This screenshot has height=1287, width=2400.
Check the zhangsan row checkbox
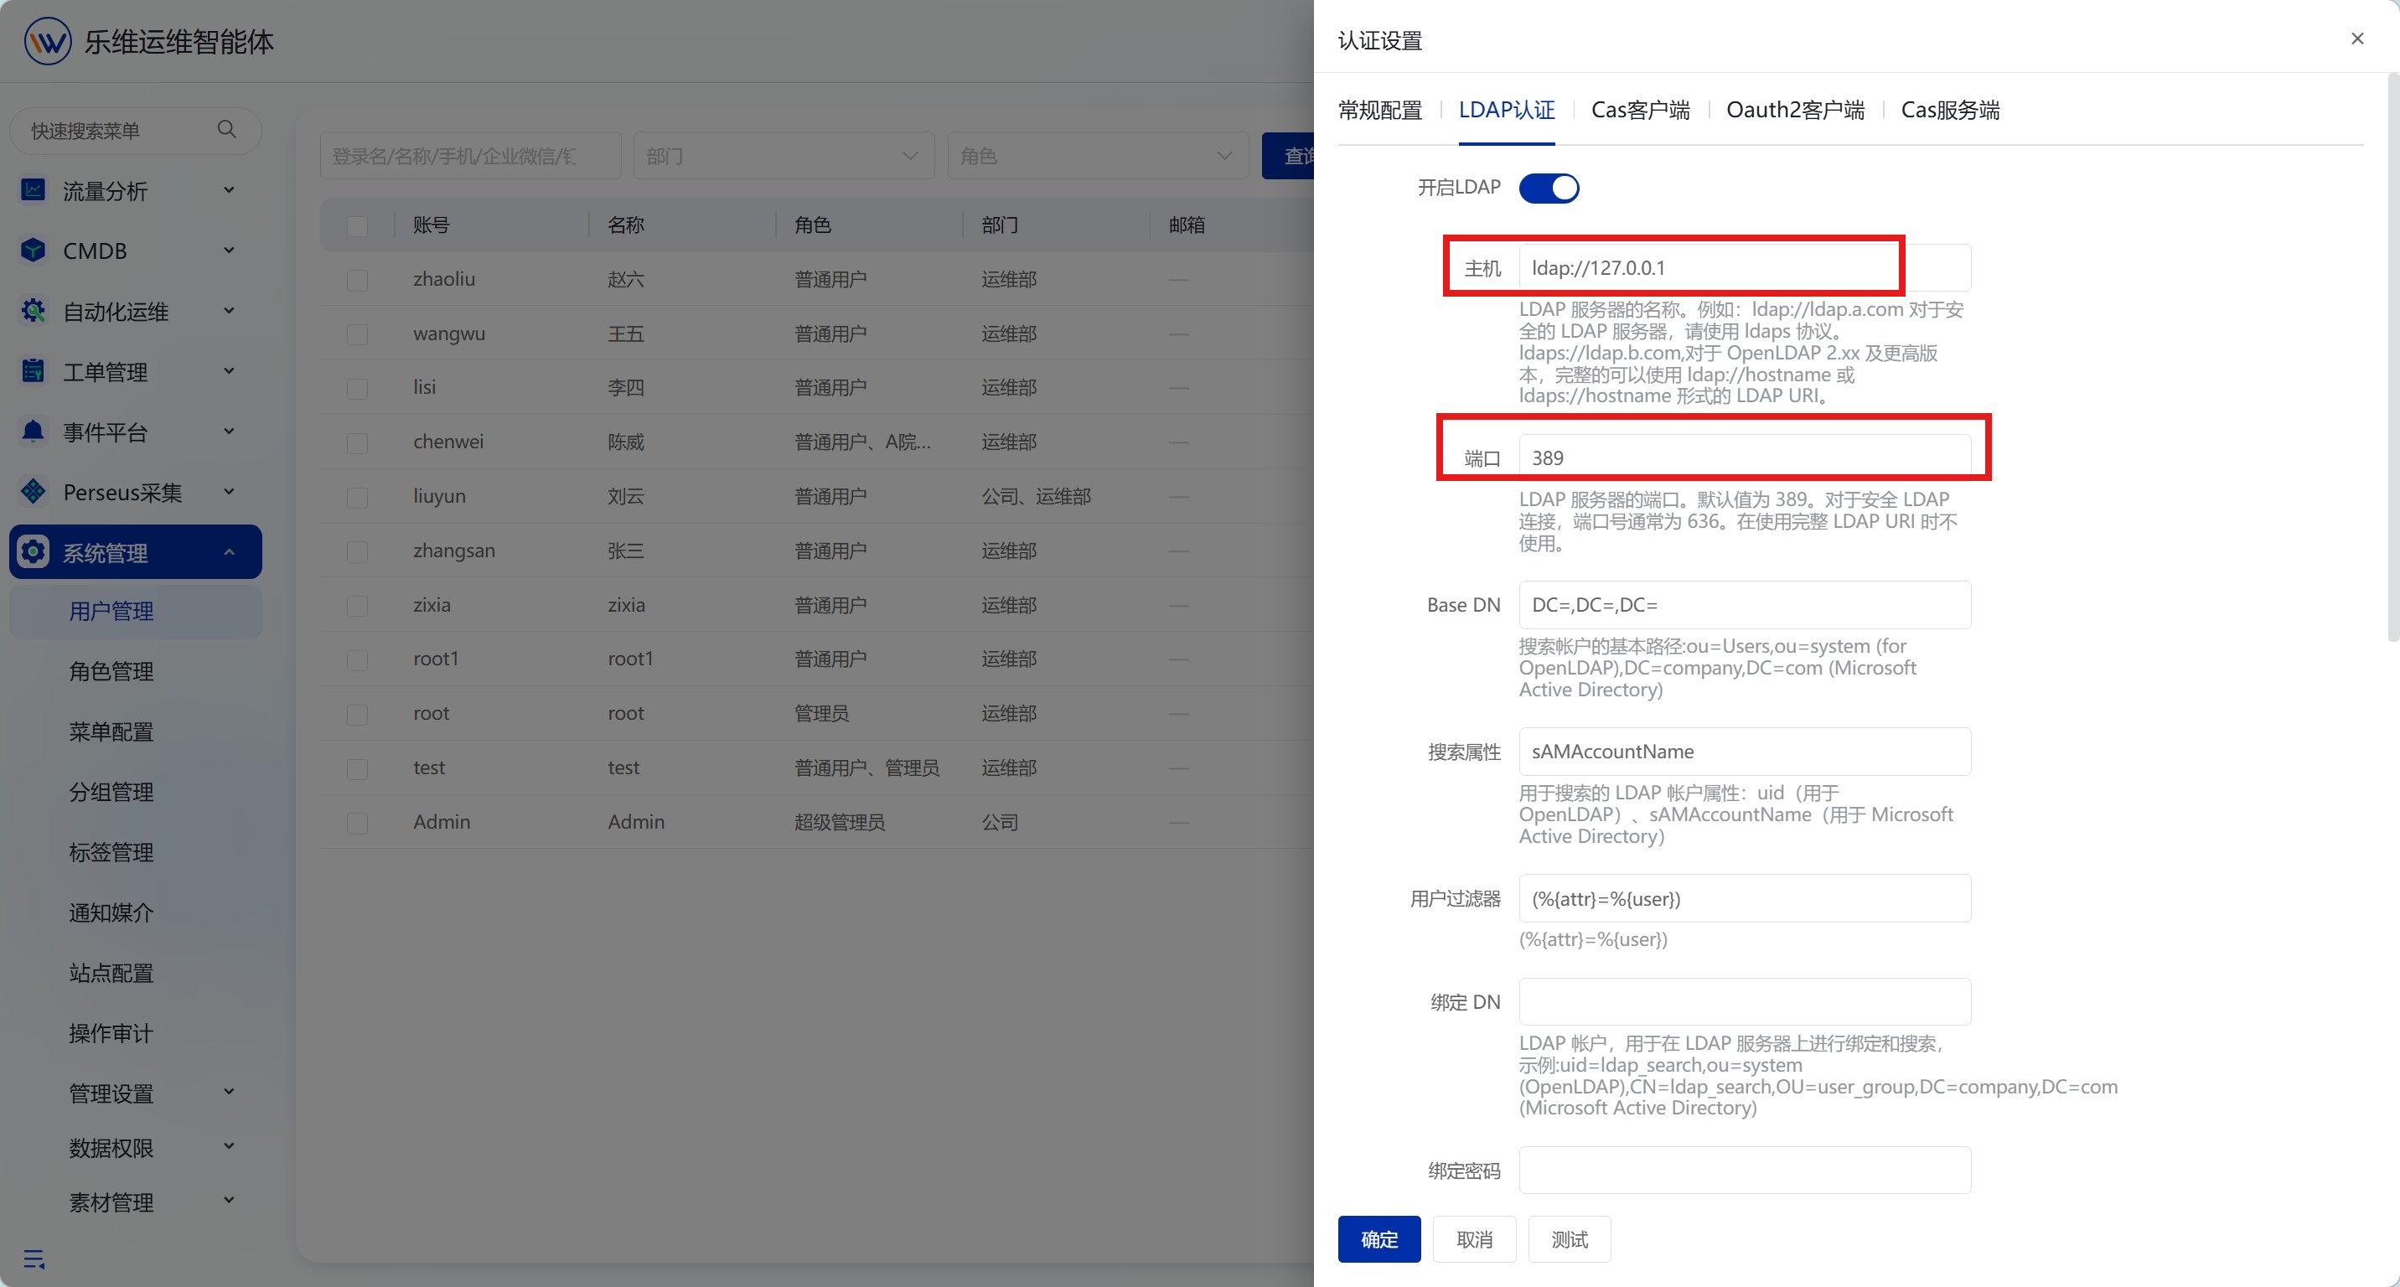357,550
